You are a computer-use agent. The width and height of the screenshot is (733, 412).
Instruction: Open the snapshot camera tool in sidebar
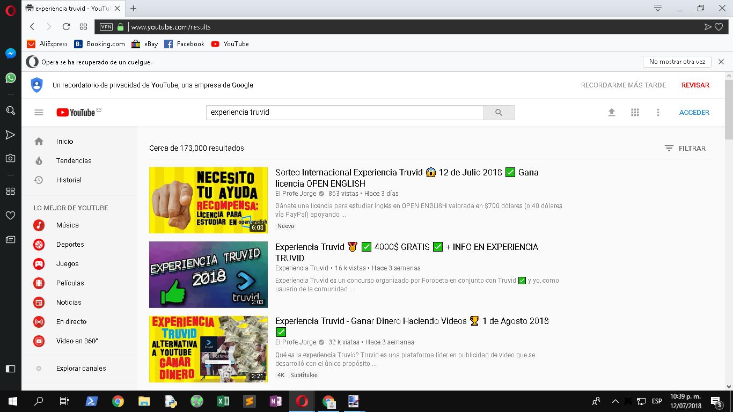10,158
